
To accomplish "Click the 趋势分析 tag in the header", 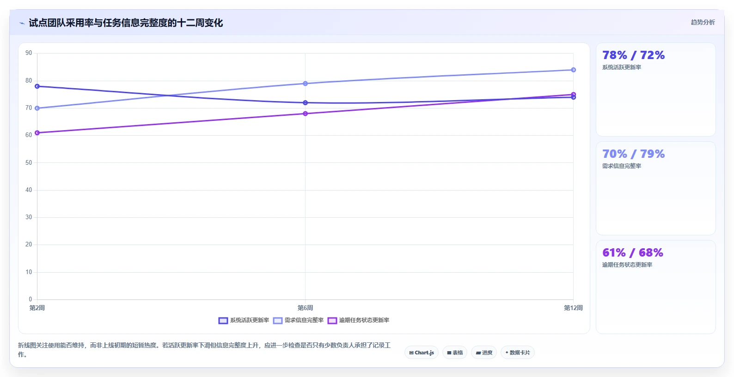I will [703, 22].
